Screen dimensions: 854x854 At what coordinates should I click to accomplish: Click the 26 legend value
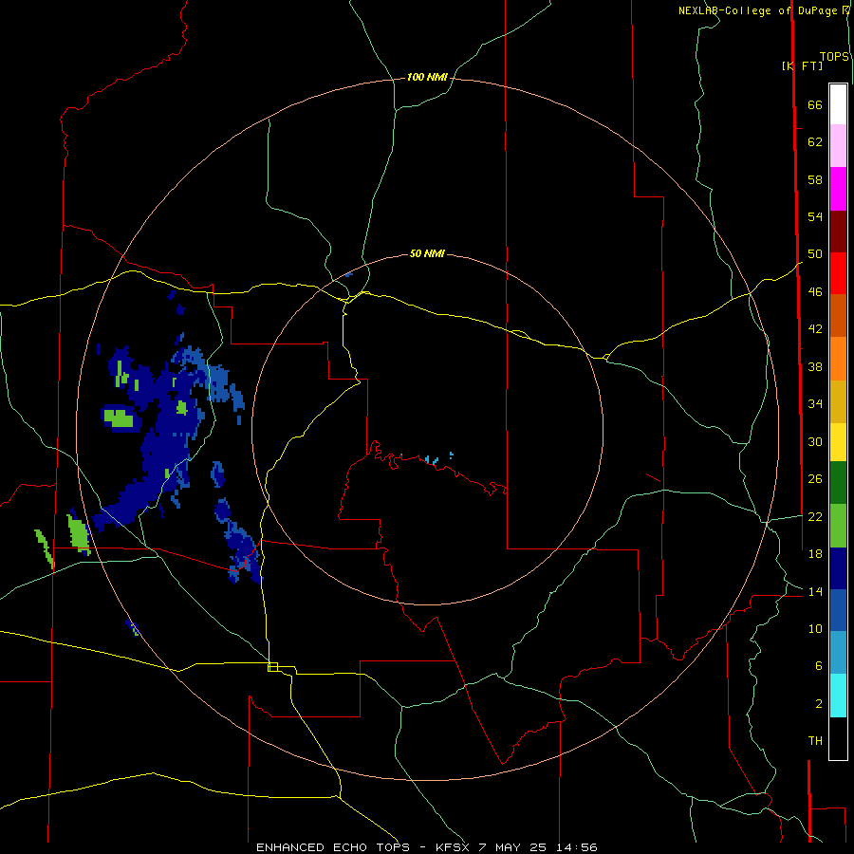[x=815, y=479]
